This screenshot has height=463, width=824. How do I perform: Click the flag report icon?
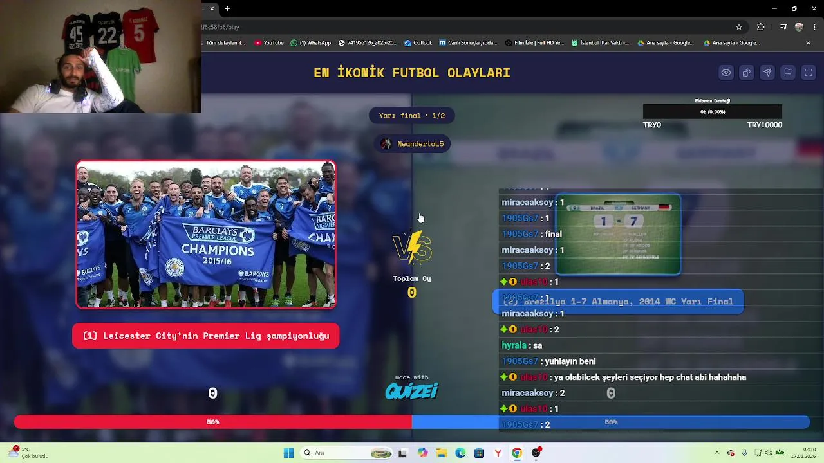pyautogui.click(x=787, y=73)
